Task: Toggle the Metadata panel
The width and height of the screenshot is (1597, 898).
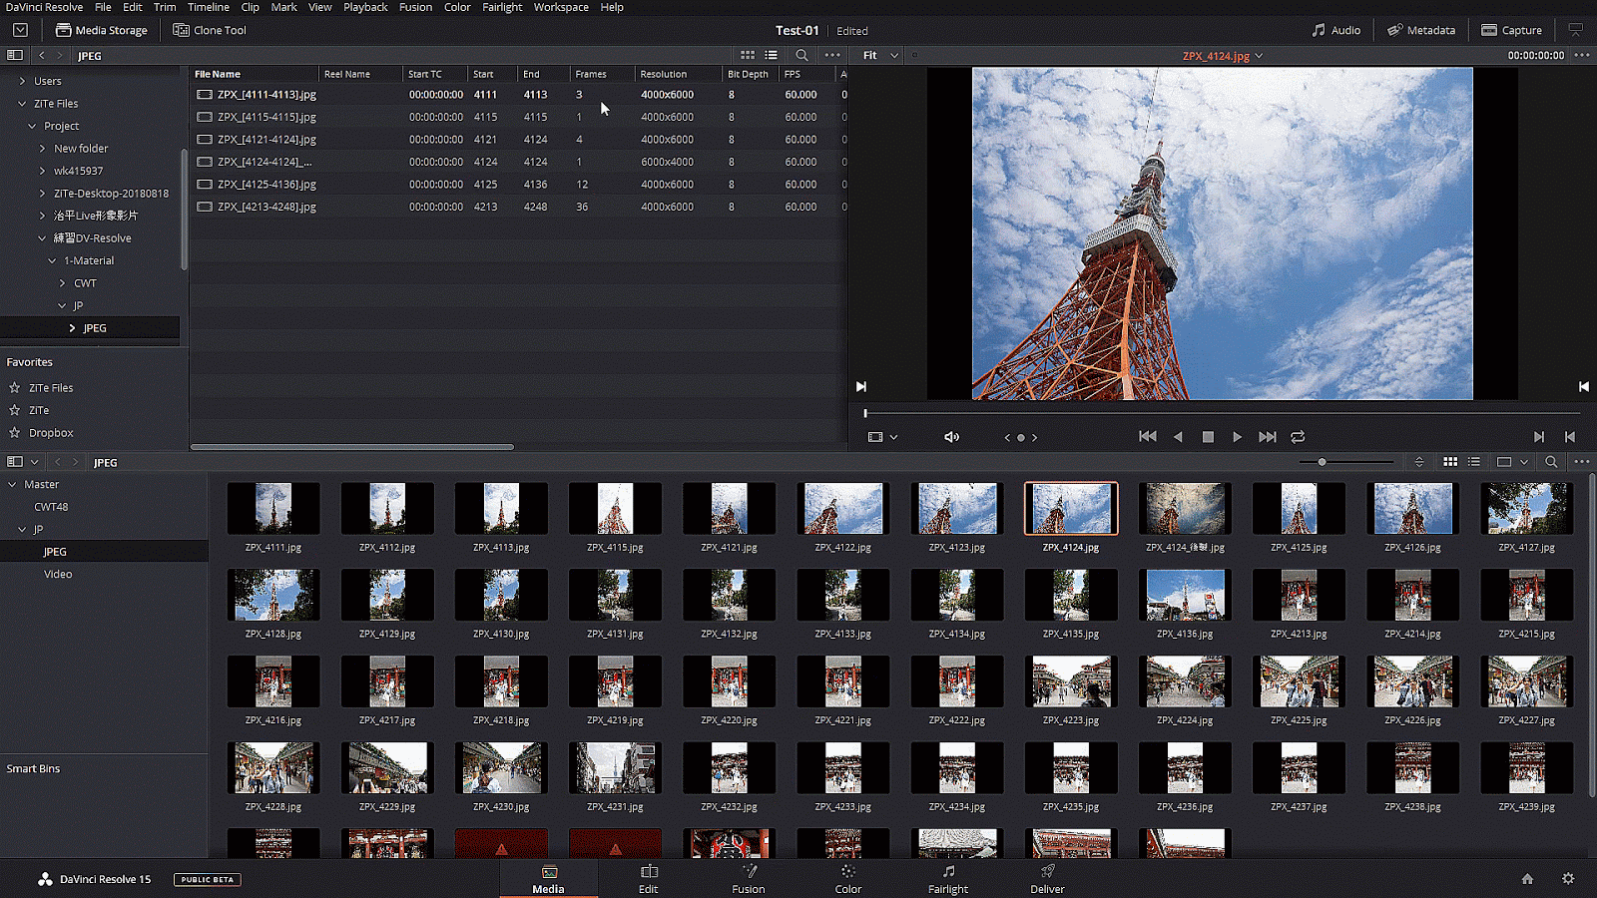Action: 1421,30
